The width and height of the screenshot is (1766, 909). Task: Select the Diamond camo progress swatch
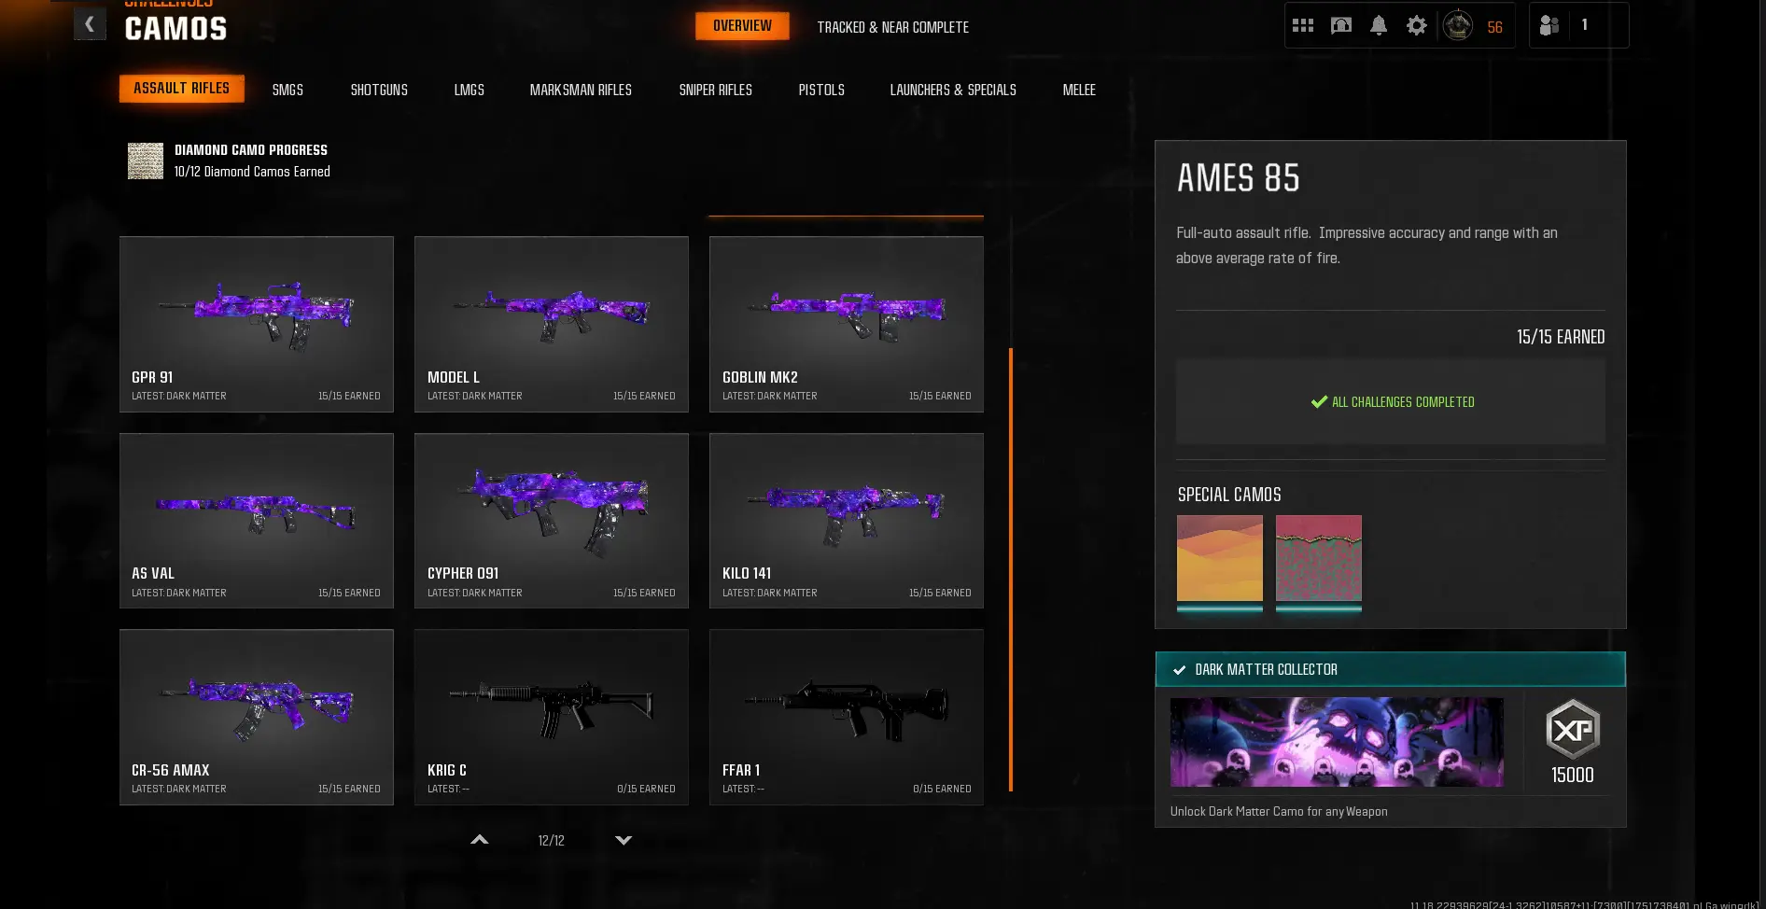point(146,161)
